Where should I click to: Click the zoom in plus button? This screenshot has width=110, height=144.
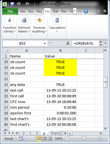100,139
